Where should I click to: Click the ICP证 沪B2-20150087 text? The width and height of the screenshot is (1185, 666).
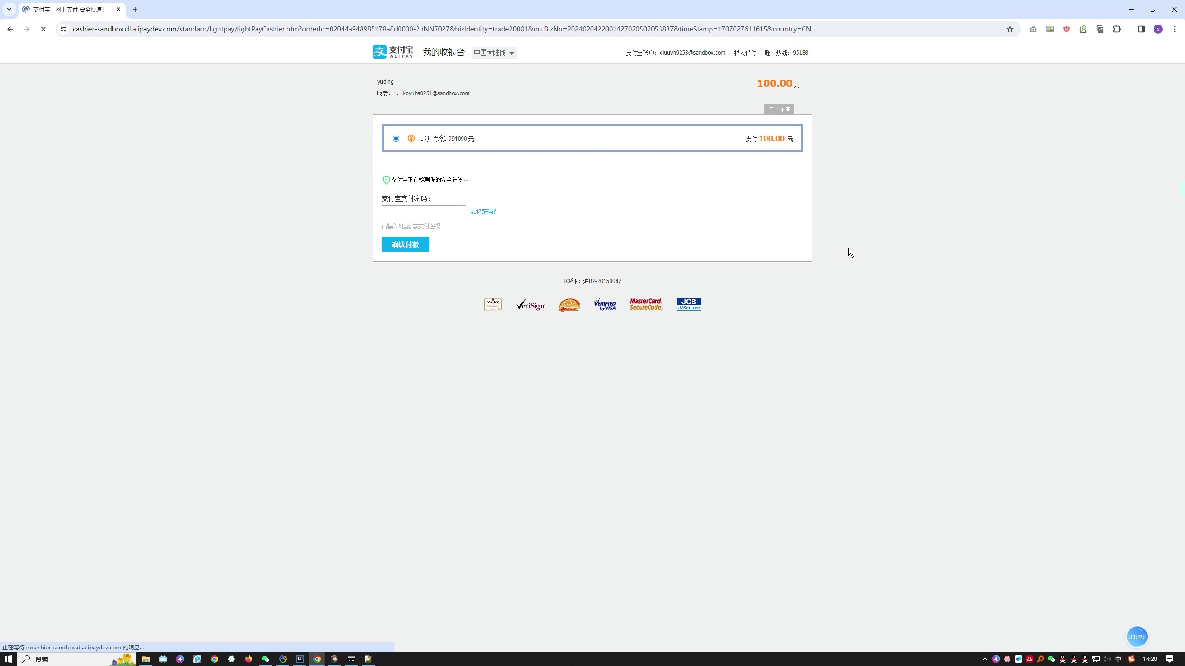click(592, 281)
